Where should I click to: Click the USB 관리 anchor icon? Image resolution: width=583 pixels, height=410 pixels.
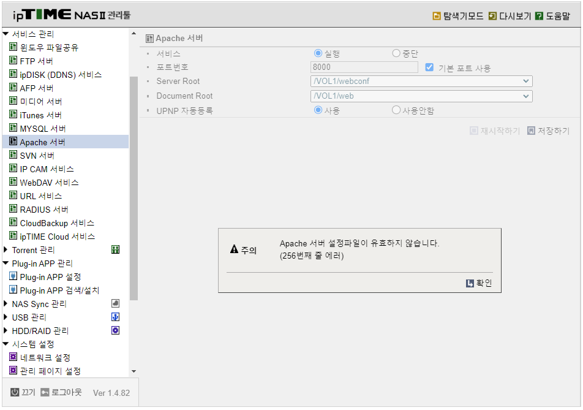click(x=115, y=317)
